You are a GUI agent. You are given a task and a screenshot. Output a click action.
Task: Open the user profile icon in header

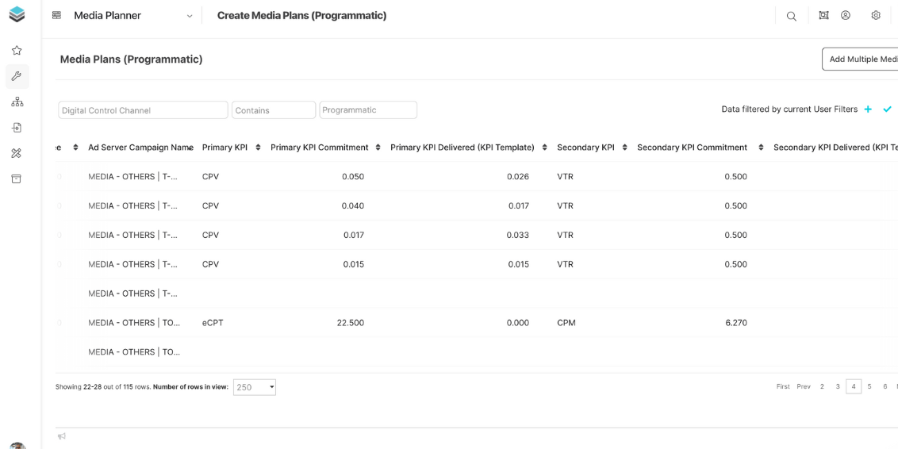tap(846, 16)
